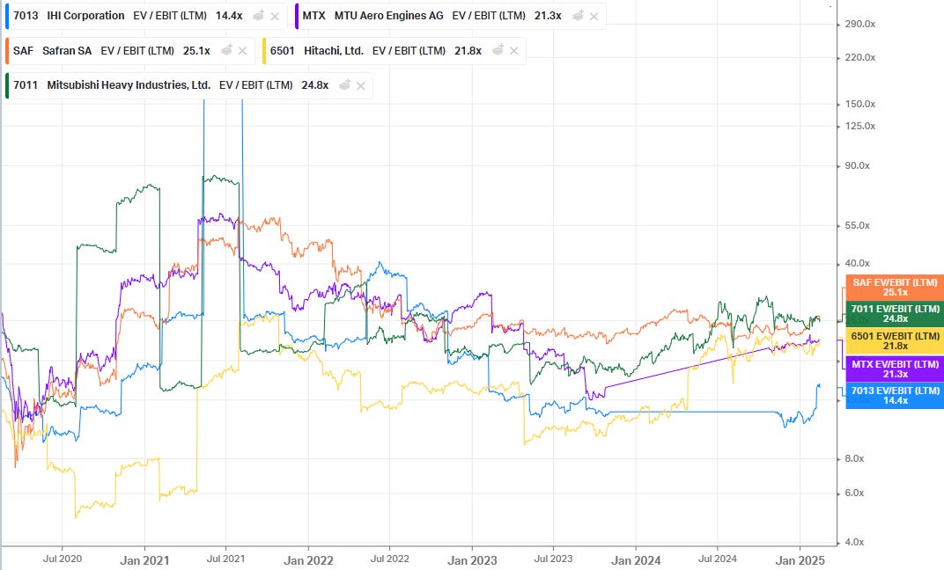Select the MTU Aero Engines AG legend name

click(x=389, y=16)
